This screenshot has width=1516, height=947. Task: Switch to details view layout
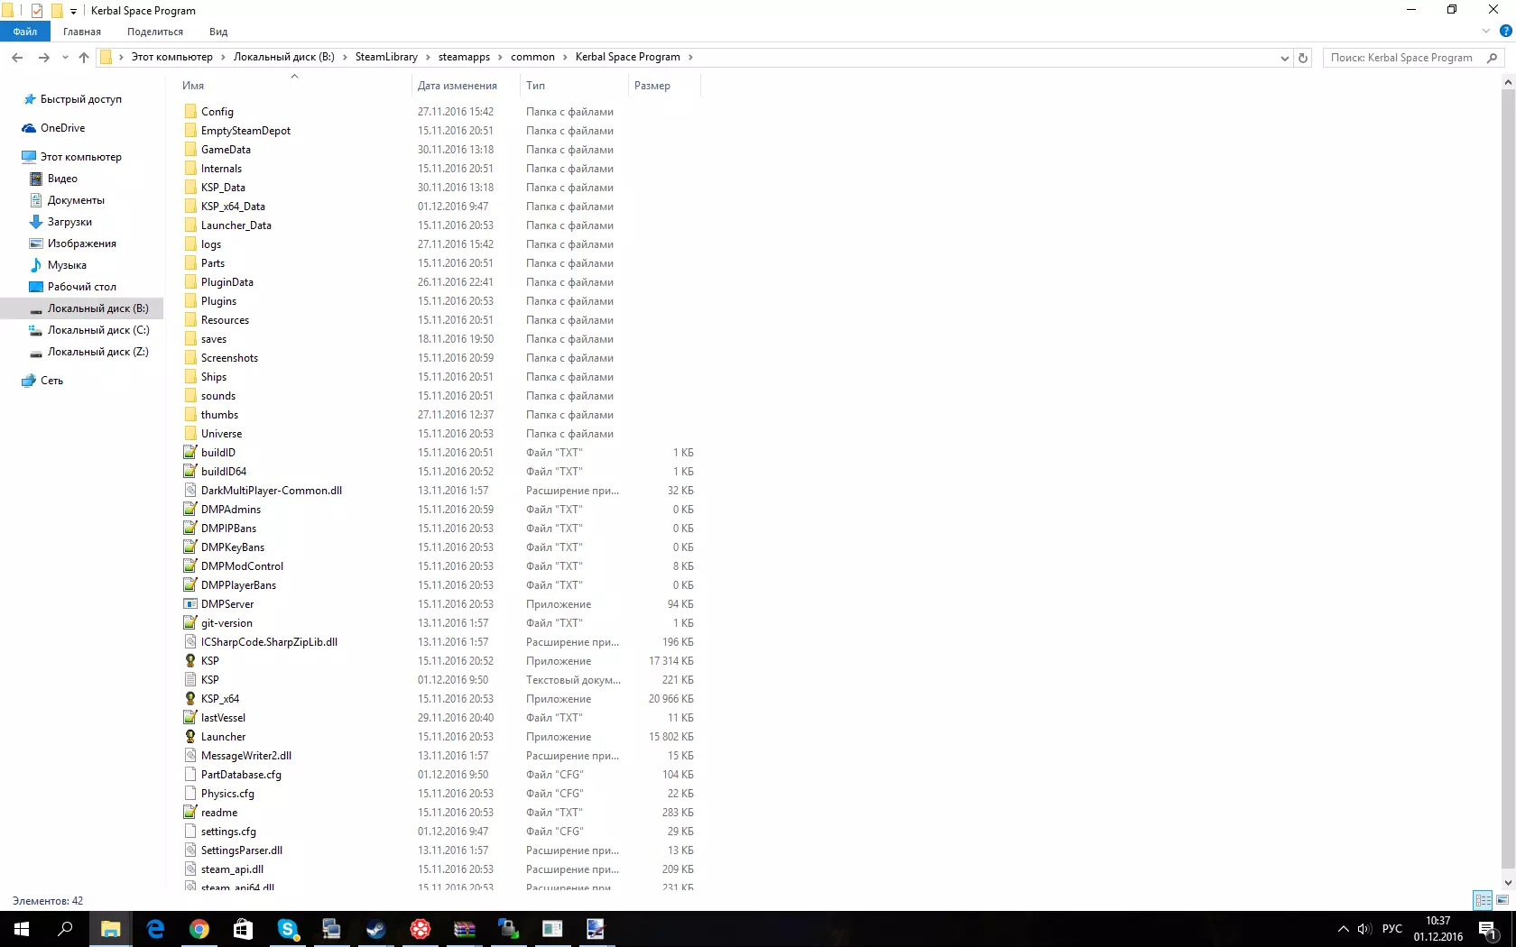click(x=1483, y=900)
